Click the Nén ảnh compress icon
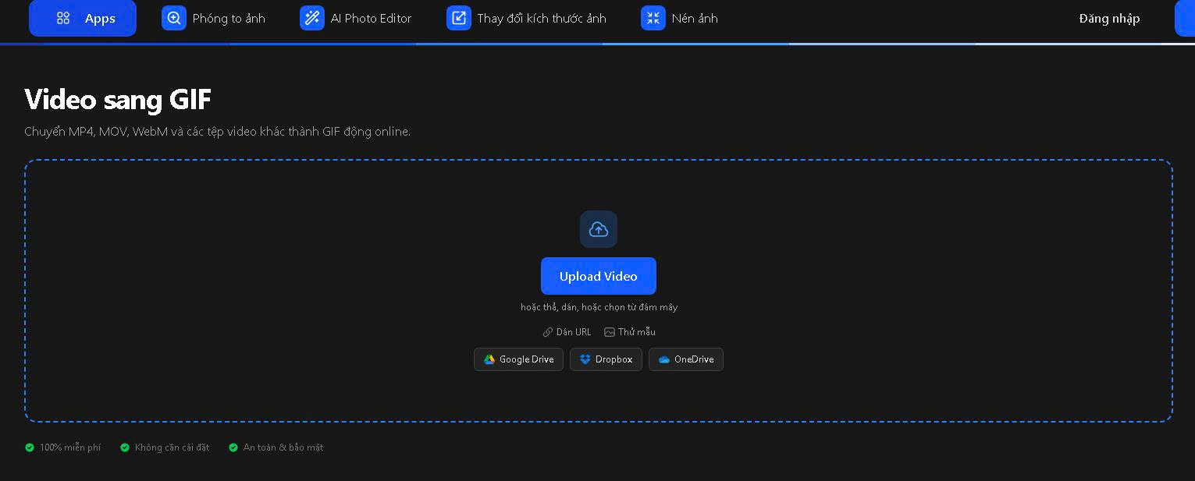This screenshot has height=481, width=1195. coord(653,18)
